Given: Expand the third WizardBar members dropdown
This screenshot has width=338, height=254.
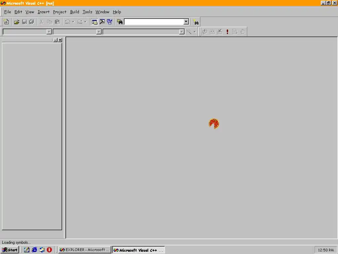Looking at the screenshot, I should [x=182, y=32].
